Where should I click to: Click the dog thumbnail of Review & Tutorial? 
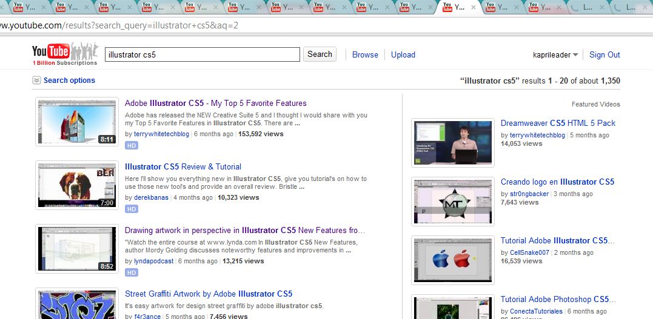click(77, 185)
